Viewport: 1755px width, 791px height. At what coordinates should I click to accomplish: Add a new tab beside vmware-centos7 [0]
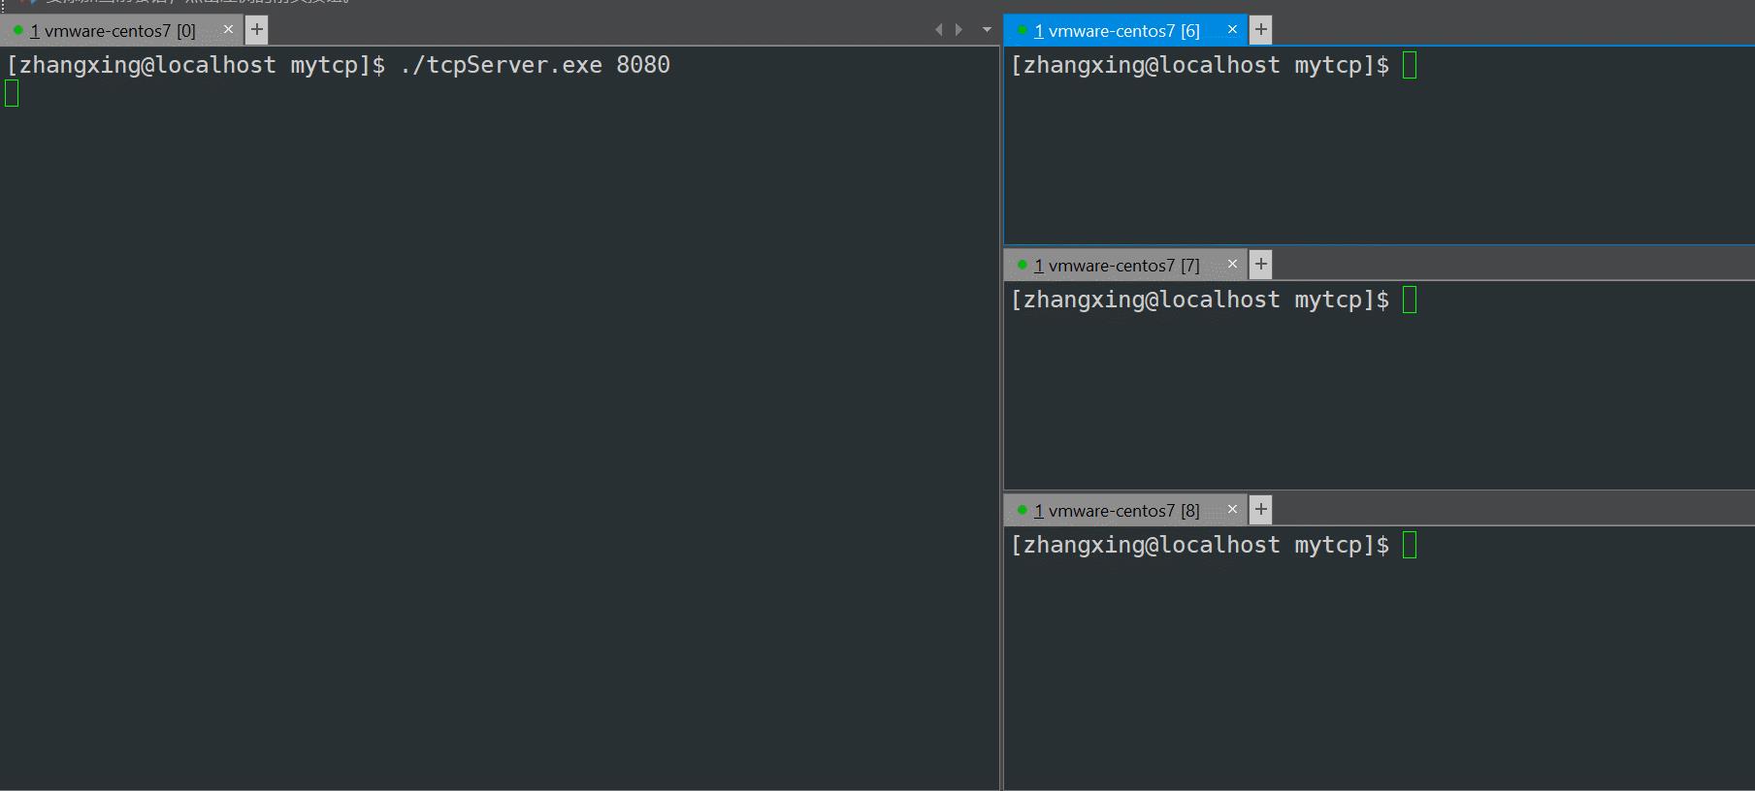point(256,29)
